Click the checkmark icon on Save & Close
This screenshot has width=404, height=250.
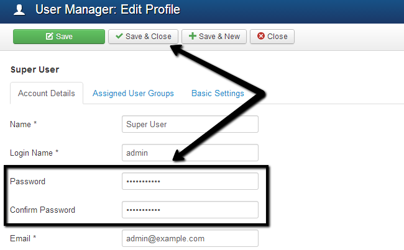coord(119,37)
